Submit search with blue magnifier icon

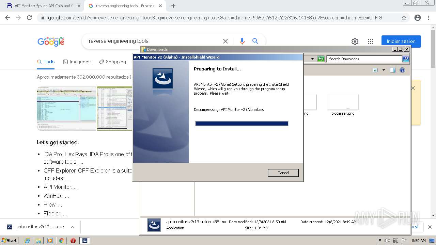click(x=255, y=41)
